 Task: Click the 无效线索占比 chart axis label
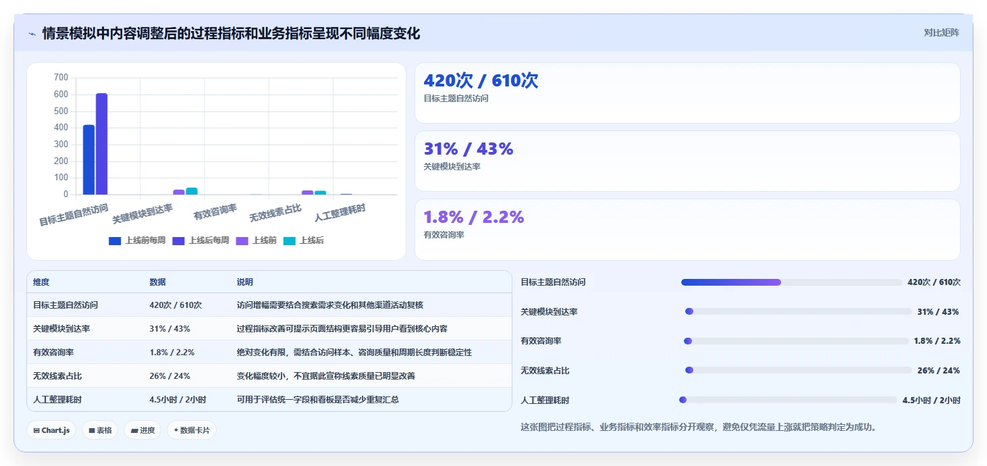point(275,213)
